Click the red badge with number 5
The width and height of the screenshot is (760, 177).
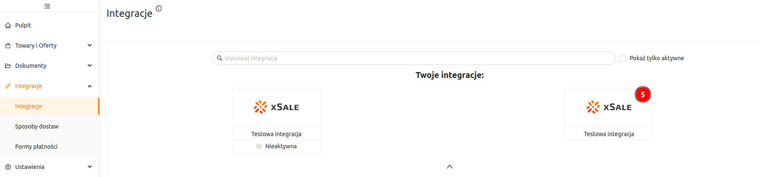643,94
